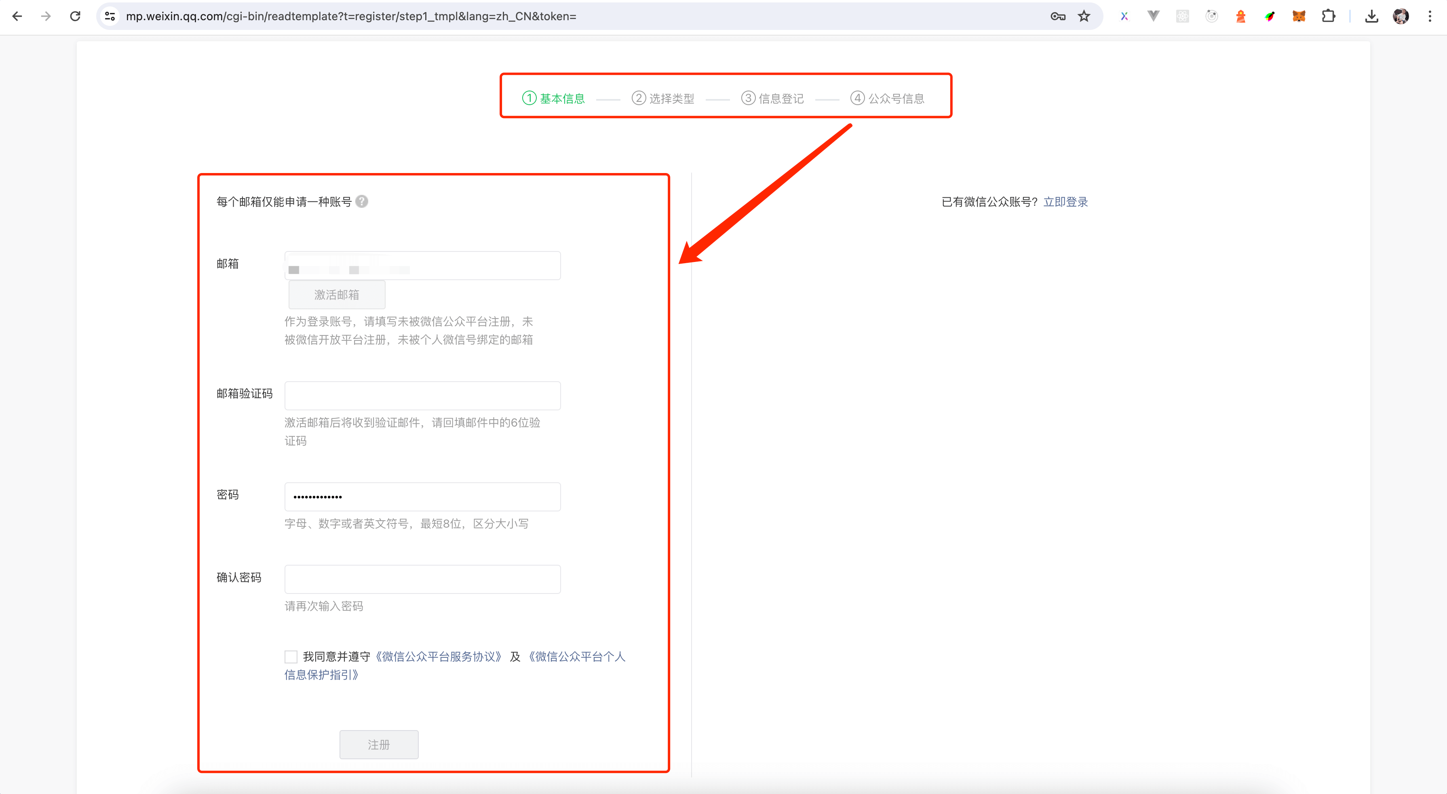Click the 立即登录 link
1447x794 pixels.
[x=1065, y=202]
